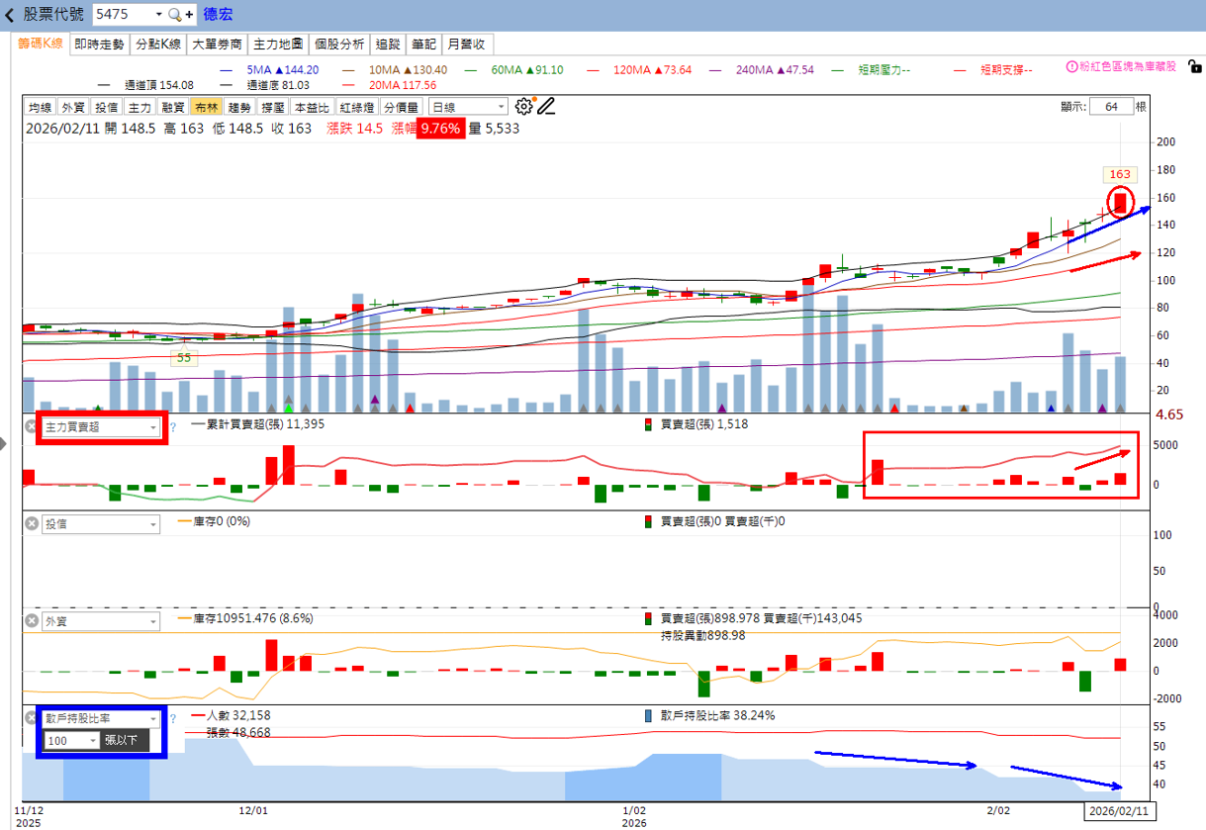Close the 主力買賣超 indicator panel
1206x830 pixels.
point(31,426)
